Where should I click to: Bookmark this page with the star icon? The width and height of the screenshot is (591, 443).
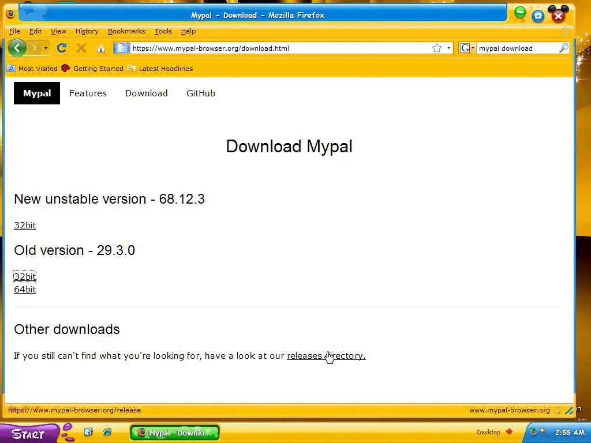click(x=436, y=48)
